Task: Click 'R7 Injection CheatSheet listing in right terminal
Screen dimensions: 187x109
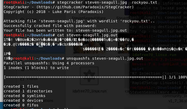Action: point(159,73)
